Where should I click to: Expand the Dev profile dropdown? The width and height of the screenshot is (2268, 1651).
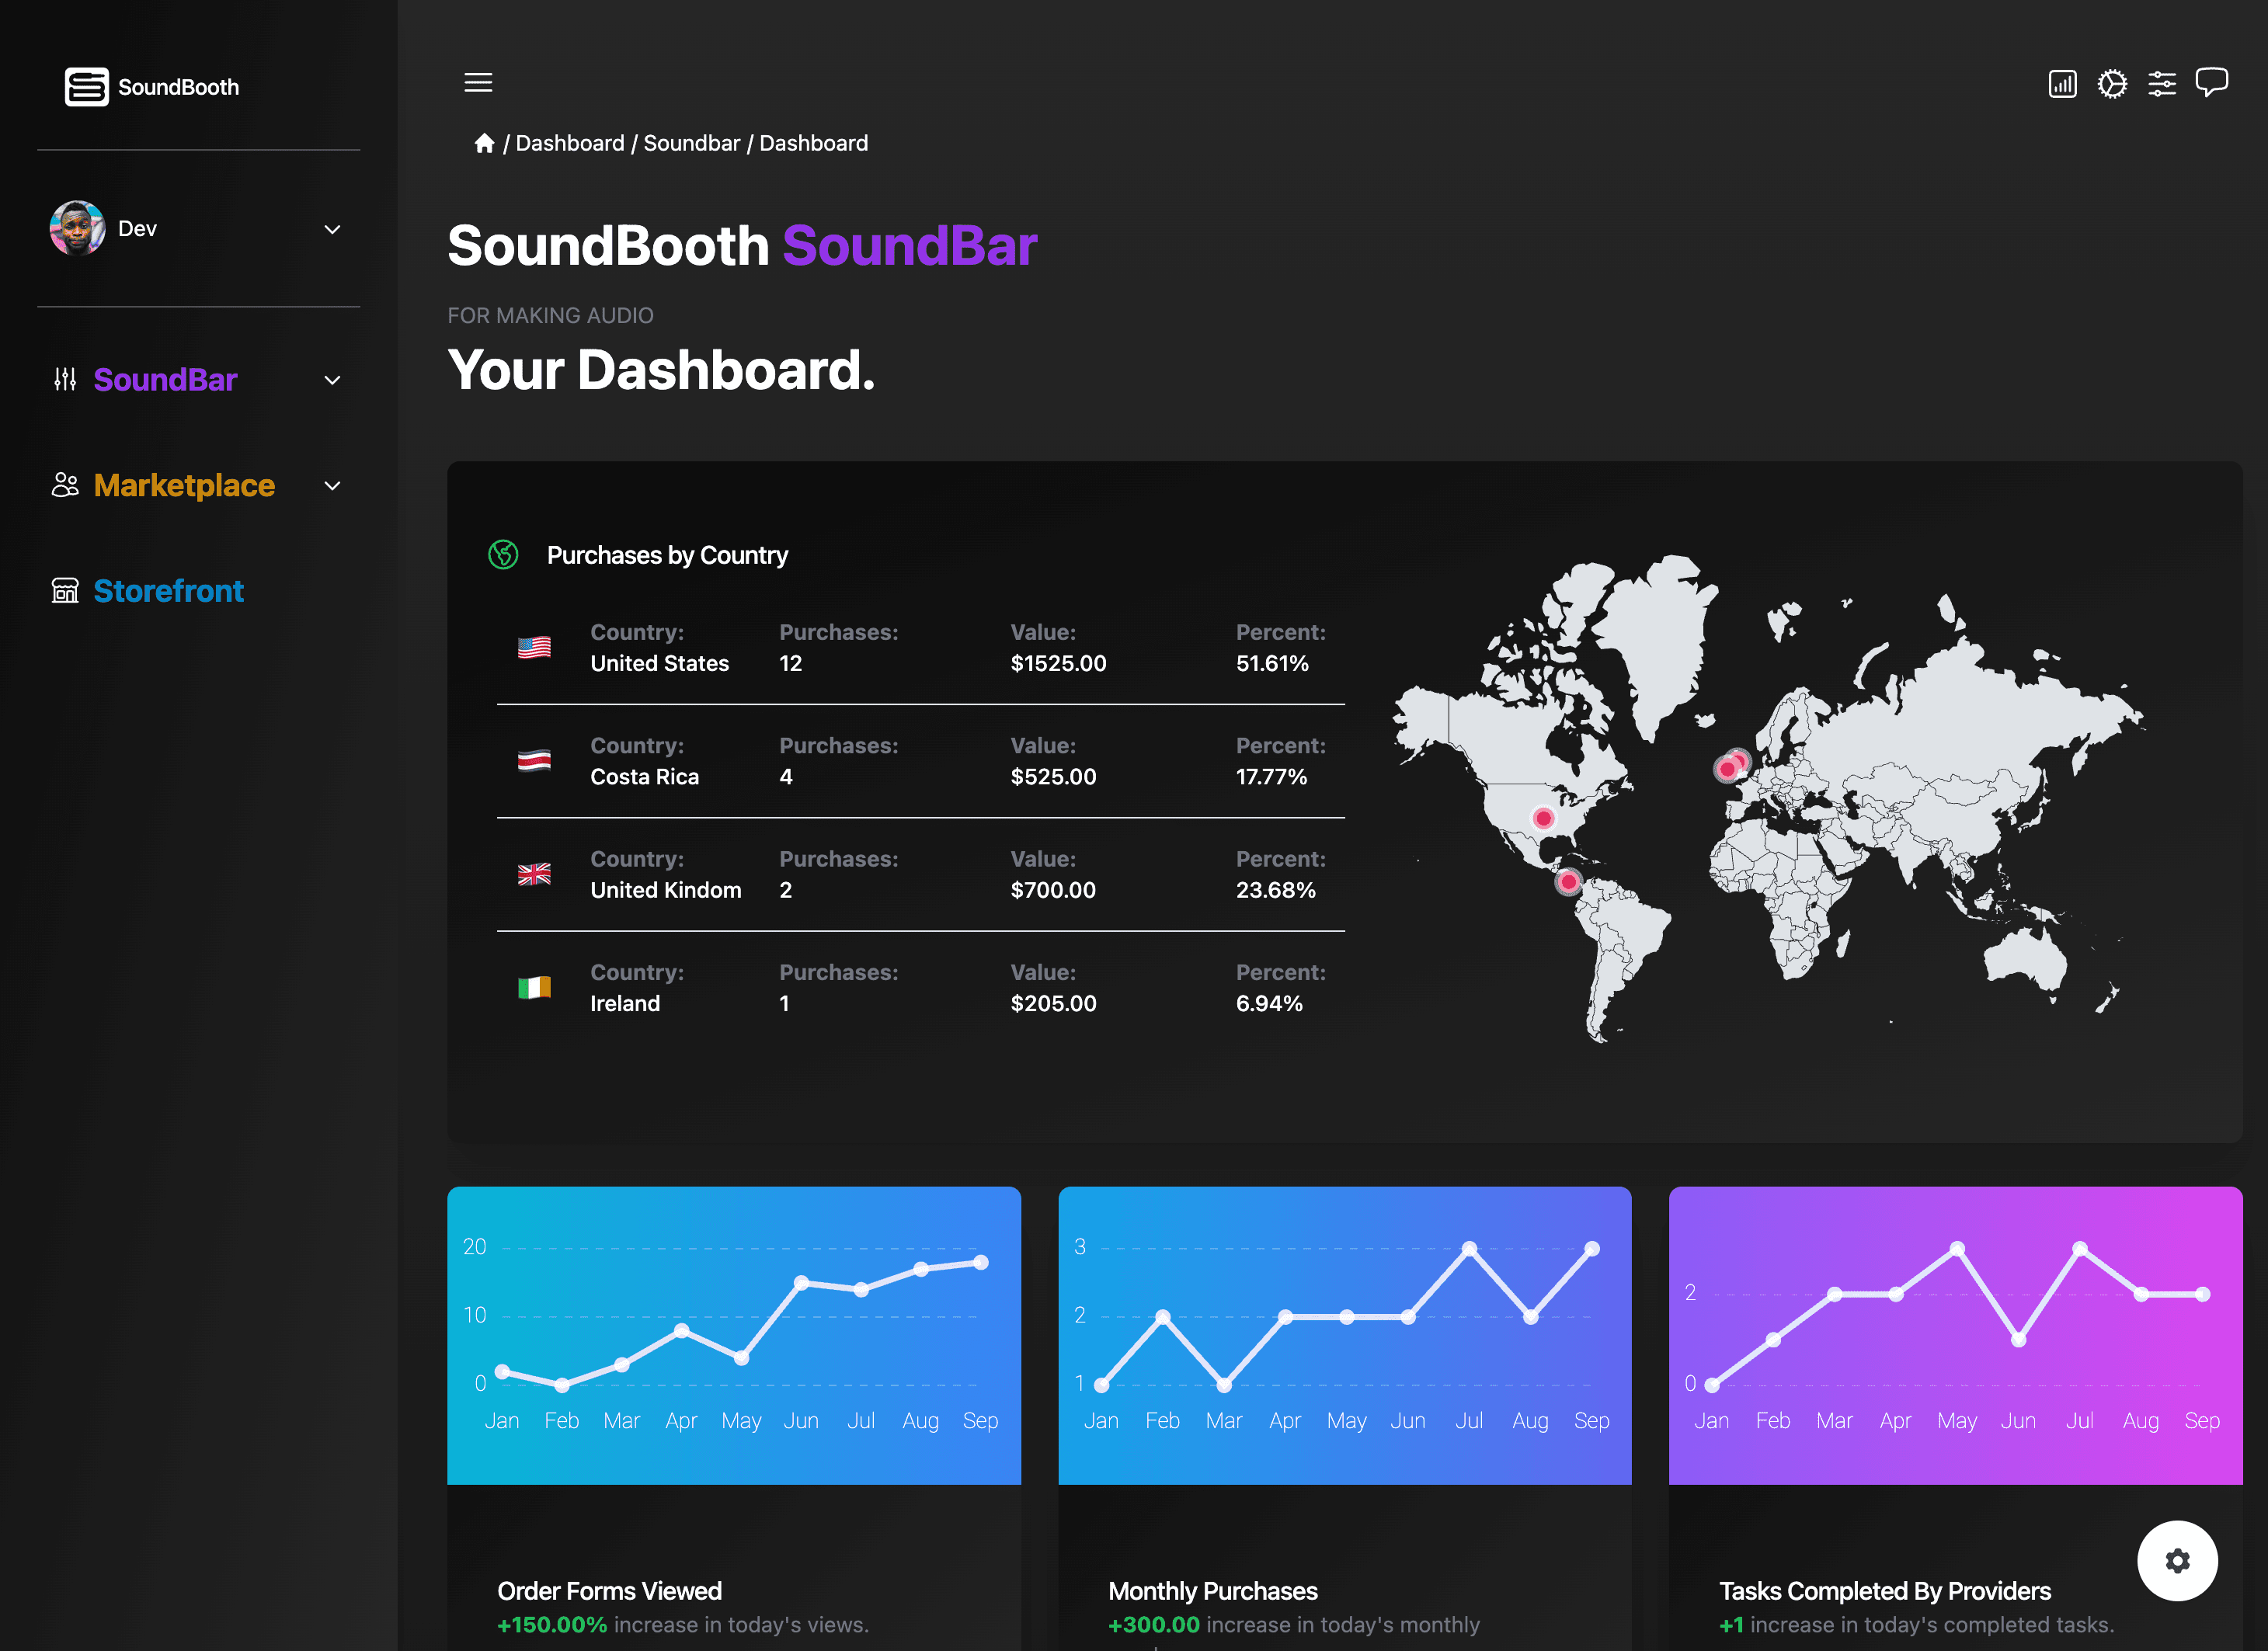[x=332, y=229]
